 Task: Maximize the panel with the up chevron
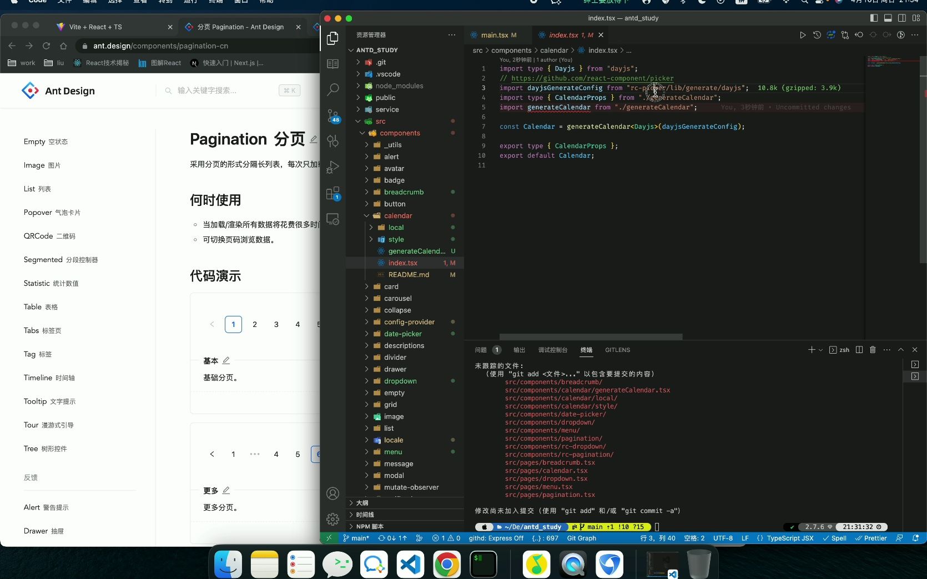pos(901,350)
